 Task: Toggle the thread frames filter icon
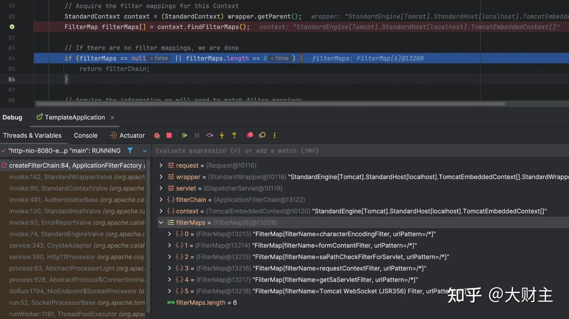[130, 151]
